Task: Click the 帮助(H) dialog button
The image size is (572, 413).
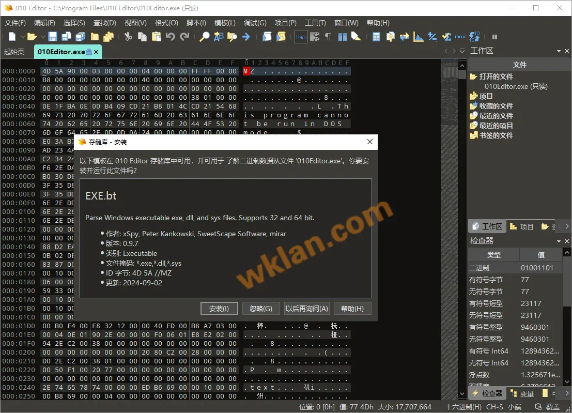Action: (352, 309)
